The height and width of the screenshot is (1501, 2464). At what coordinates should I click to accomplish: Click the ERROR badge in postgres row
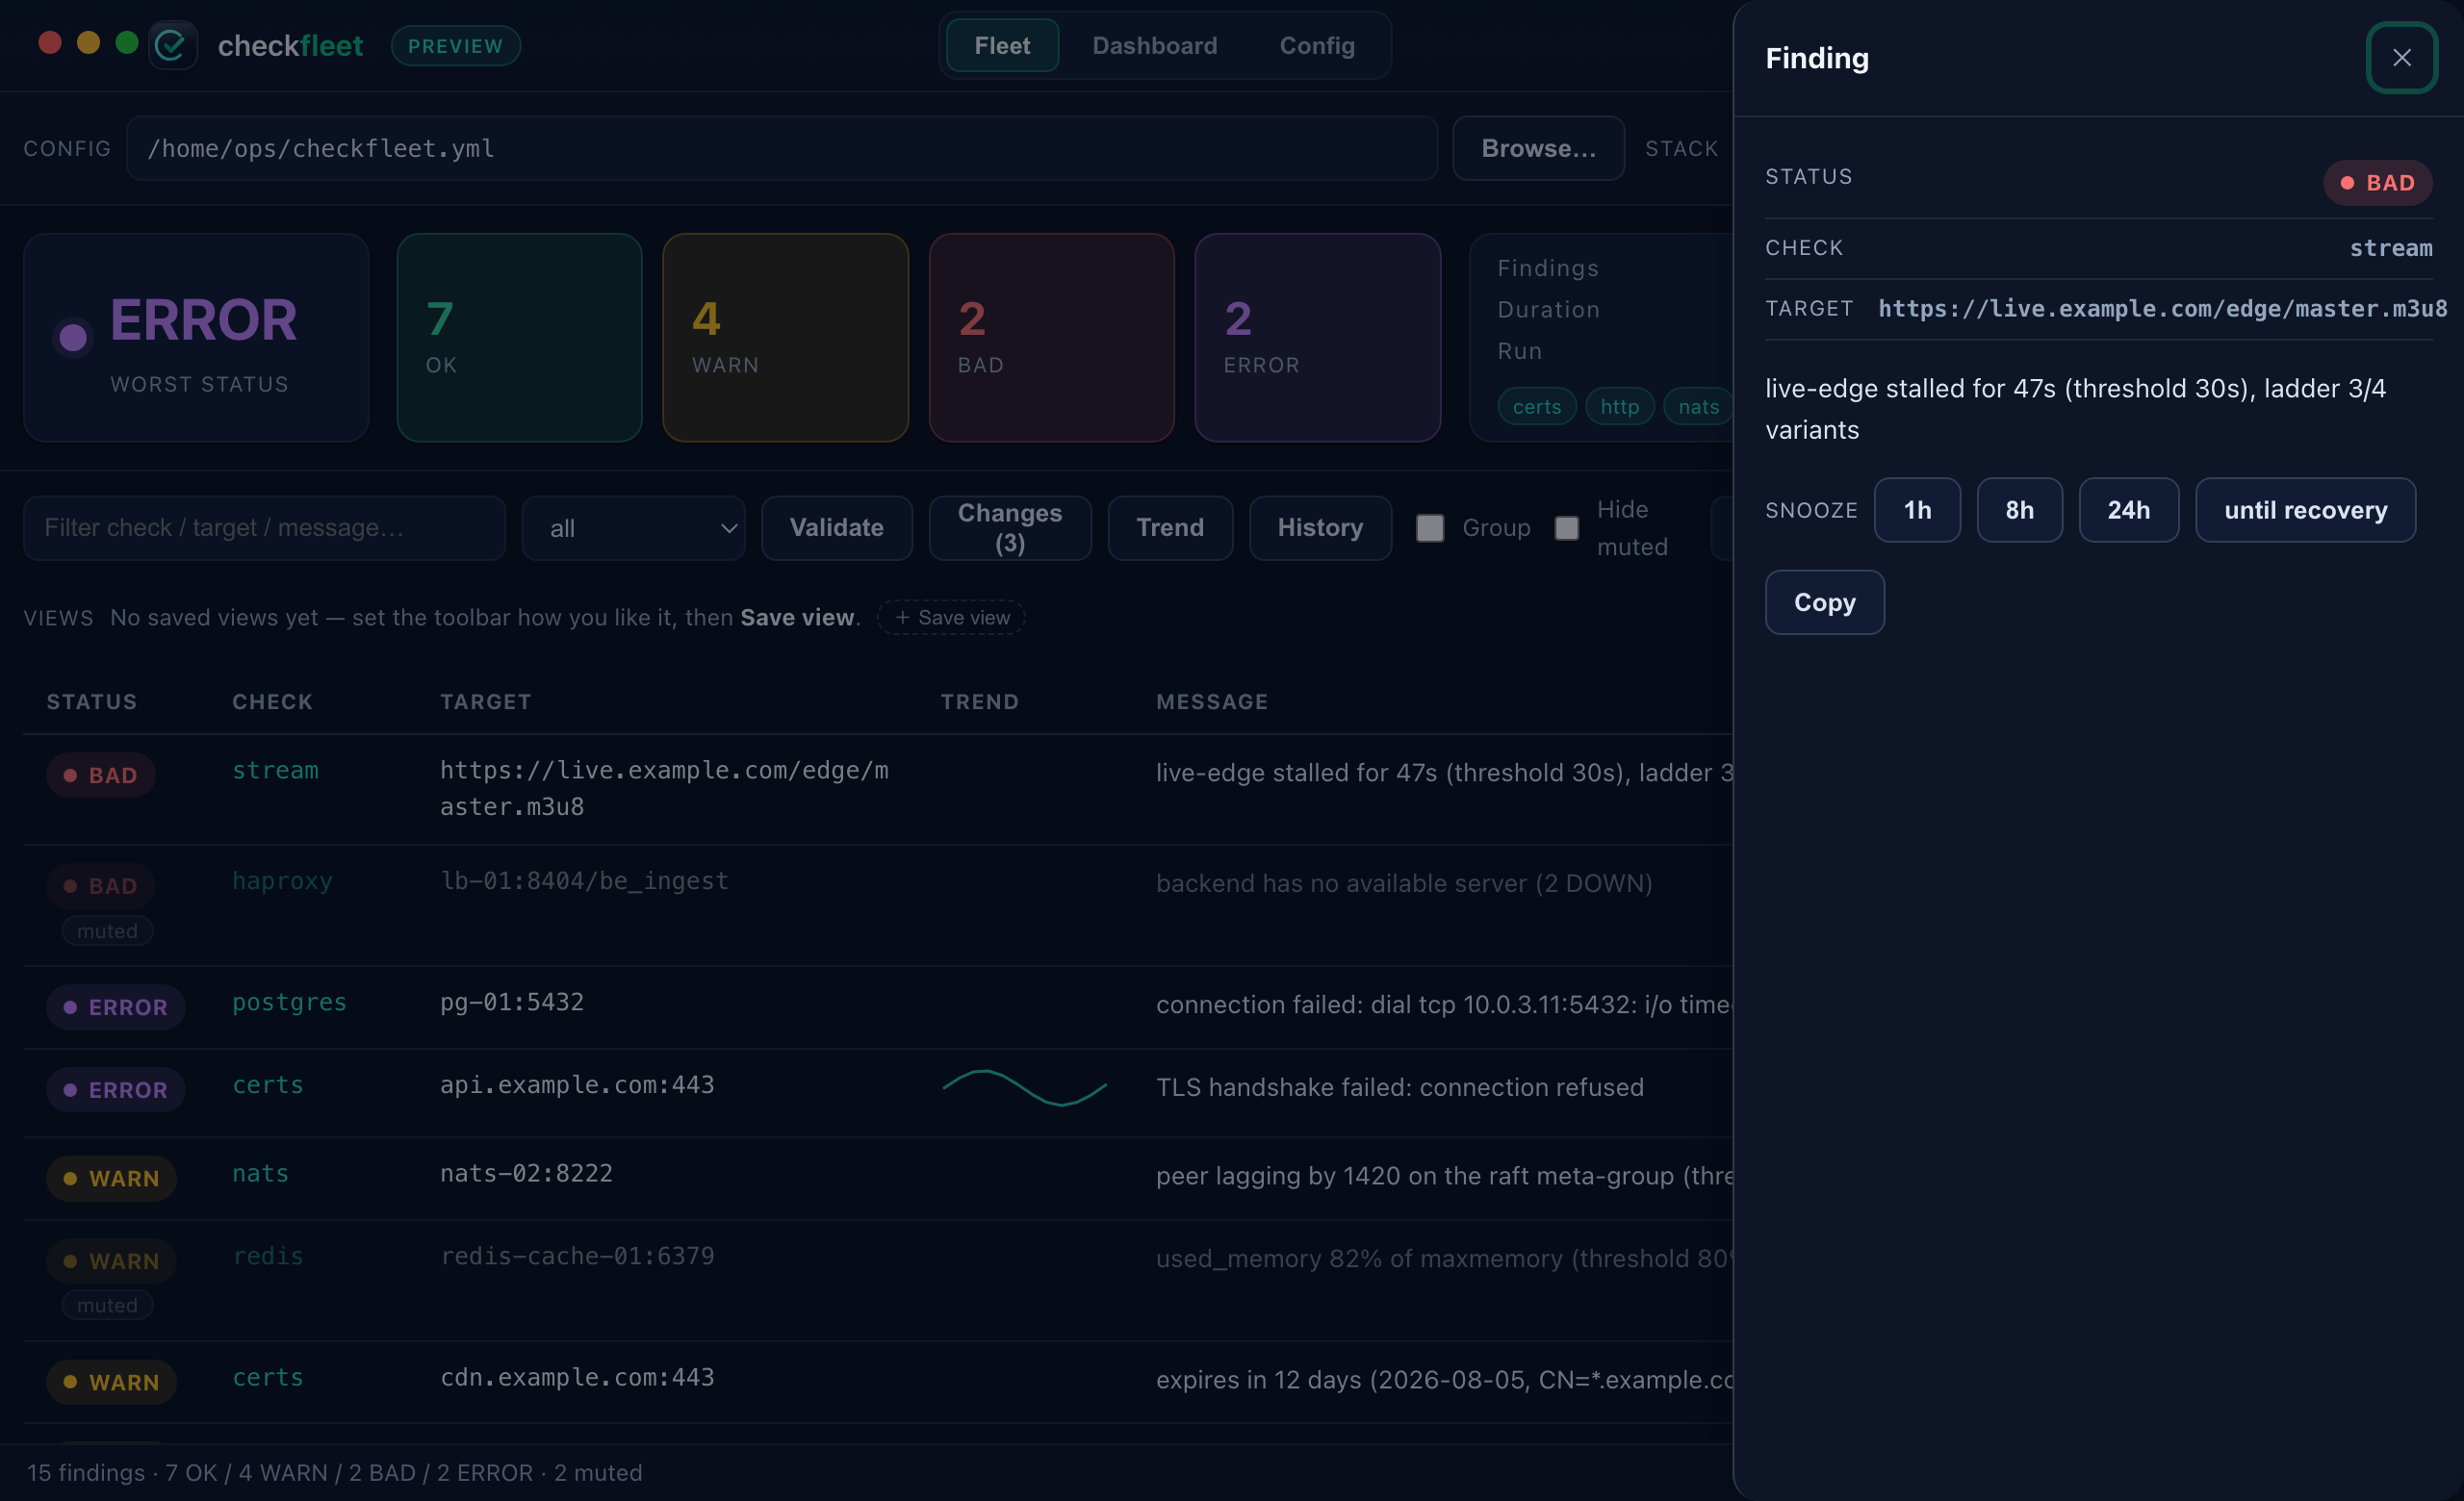115,1007
